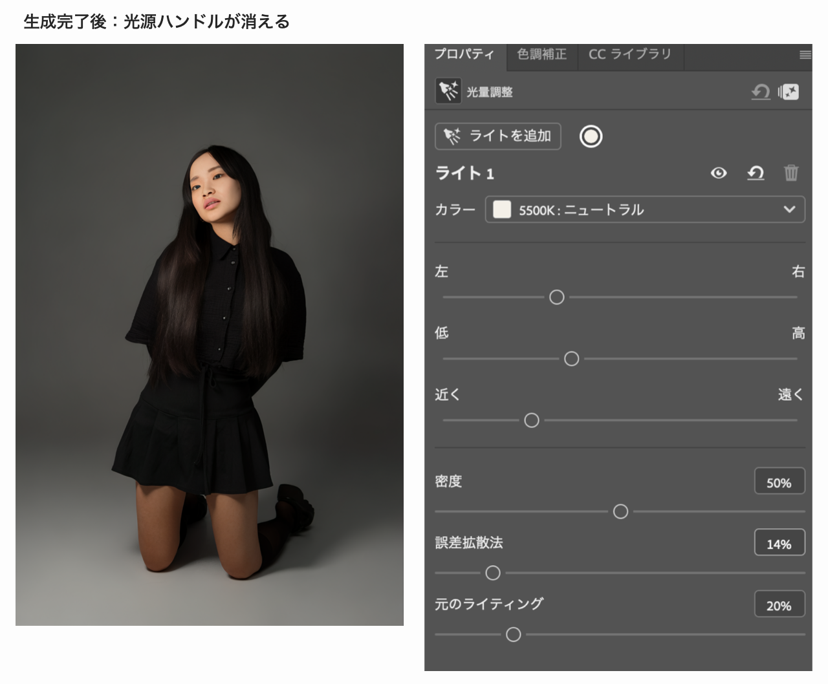Toggle visibility of ライト 1
Screen dimensions: 828x684
719,173
